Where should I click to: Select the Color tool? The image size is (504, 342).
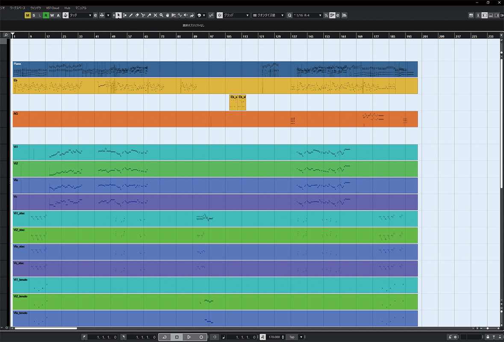coord(192,15)
